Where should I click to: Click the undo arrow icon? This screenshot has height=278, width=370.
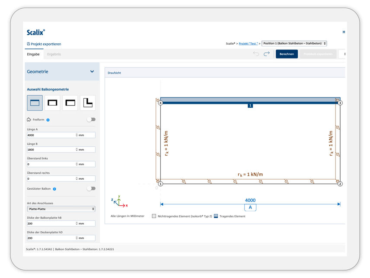click(256, 54)
